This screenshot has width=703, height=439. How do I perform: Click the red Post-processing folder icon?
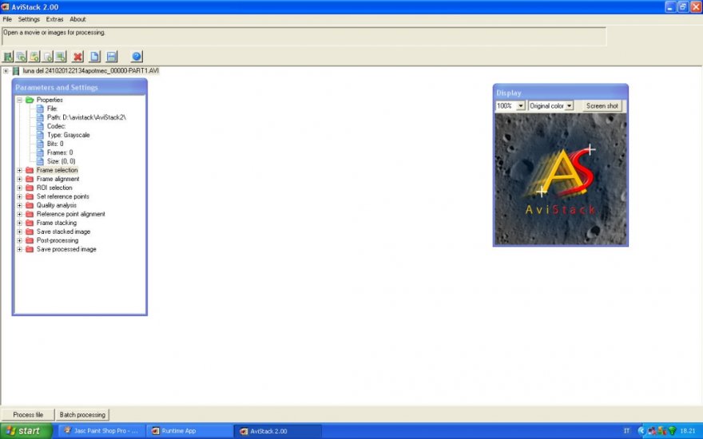coord(30,240)
